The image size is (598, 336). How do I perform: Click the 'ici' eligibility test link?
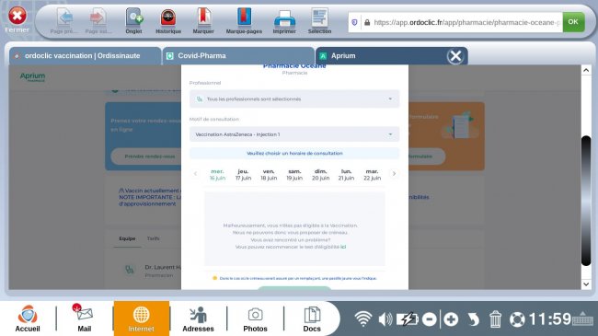pos(343,247)
